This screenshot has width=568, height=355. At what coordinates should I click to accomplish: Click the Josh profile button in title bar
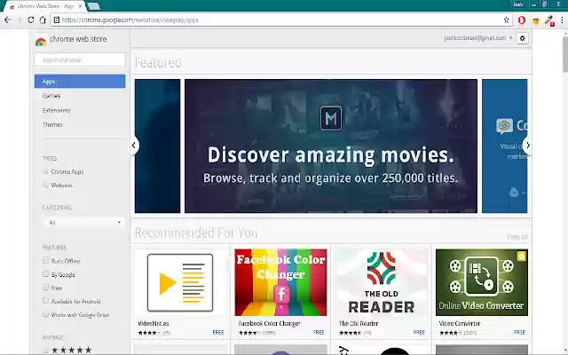point(518,4)
